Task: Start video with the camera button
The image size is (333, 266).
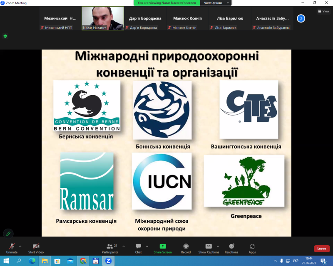Action: (x=36, y=248)
